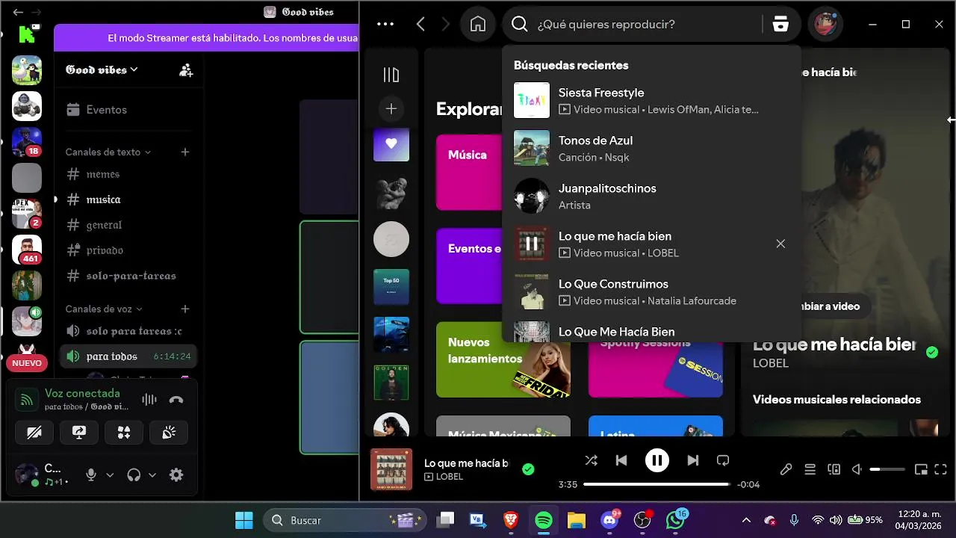Toggle saved check beside song title panel
The width and height of the screenshot is (956, 538).
click(932, 352)
